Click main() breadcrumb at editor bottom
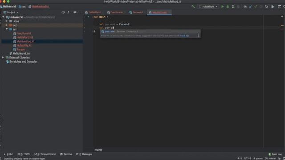Viewport: 285px width, 160px height. pyautogui.click(x=98, y=150)
